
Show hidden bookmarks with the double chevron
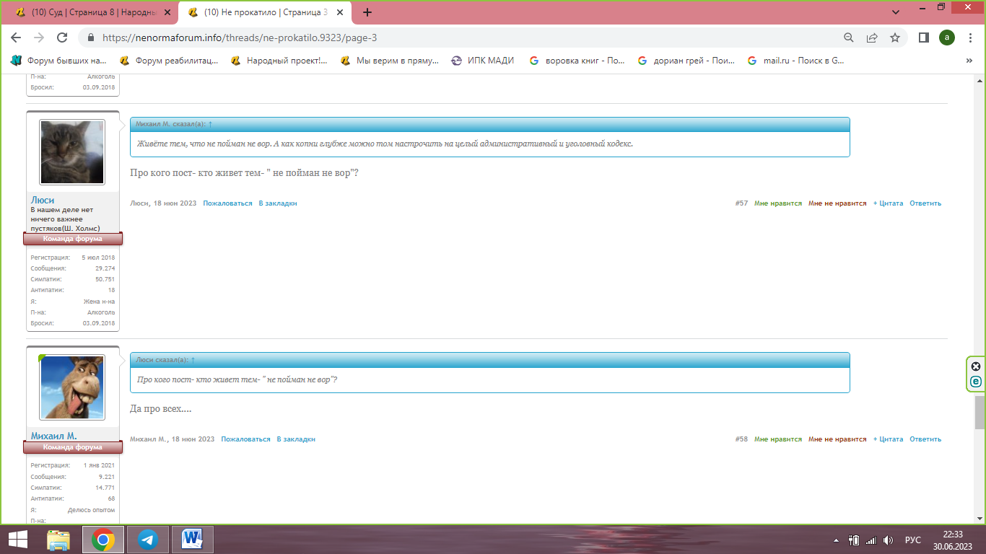pos(969,61)
